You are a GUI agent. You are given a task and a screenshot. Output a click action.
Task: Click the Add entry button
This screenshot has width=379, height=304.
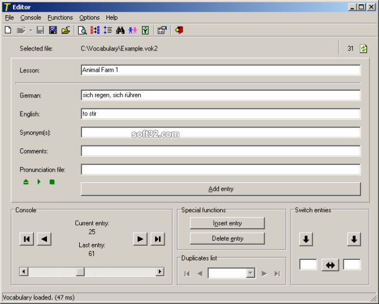(x=220, y=189)
